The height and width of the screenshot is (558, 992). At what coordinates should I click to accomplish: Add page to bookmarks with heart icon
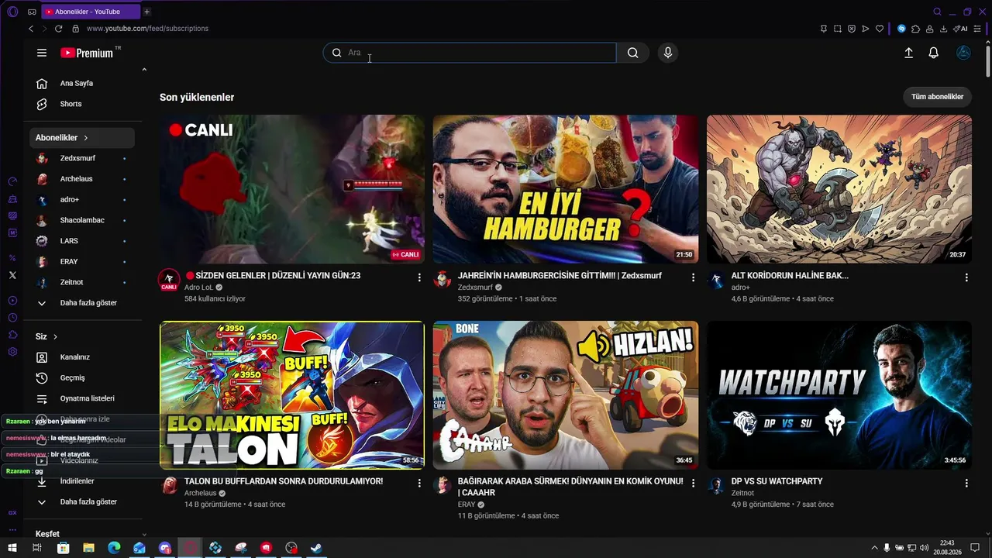(x=880, y=29)
